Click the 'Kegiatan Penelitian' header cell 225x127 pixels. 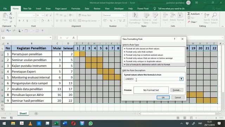[32, 48]
